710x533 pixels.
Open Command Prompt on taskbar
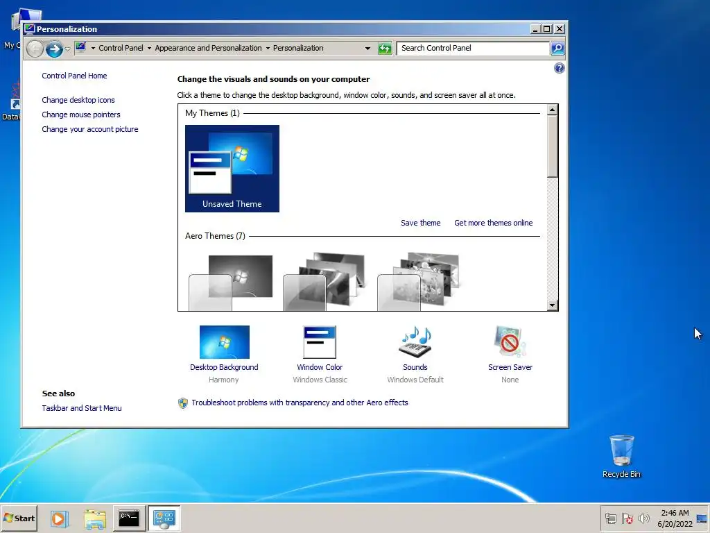[x=129, y=518]
